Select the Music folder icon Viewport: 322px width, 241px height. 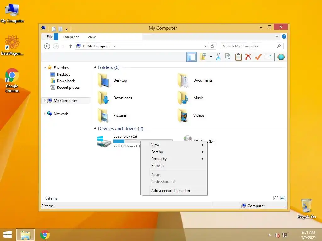(x=183, y=98)
